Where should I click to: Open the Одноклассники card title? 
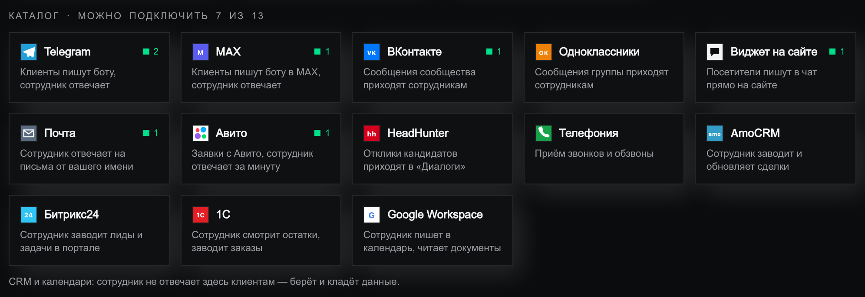point(599,52)
